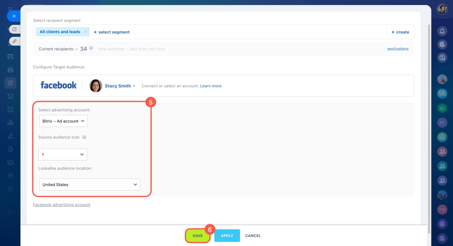The image size is (453, 246).
Task: Open the Learn more link
Action: point(211,86)
